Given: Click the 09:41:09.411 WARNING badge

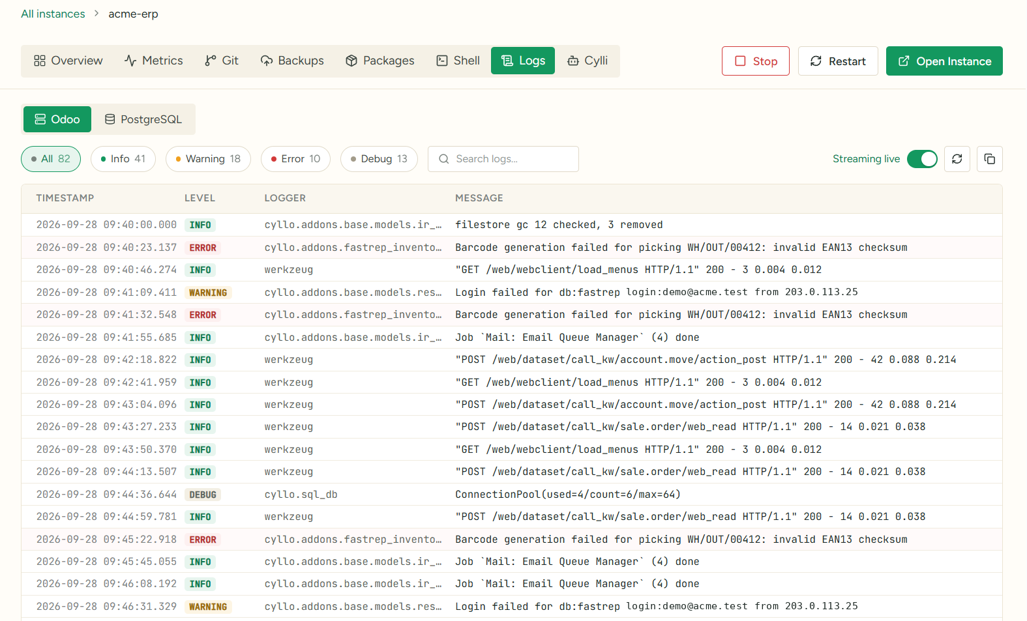Looking at the screenshot, I should click(208, 293).
